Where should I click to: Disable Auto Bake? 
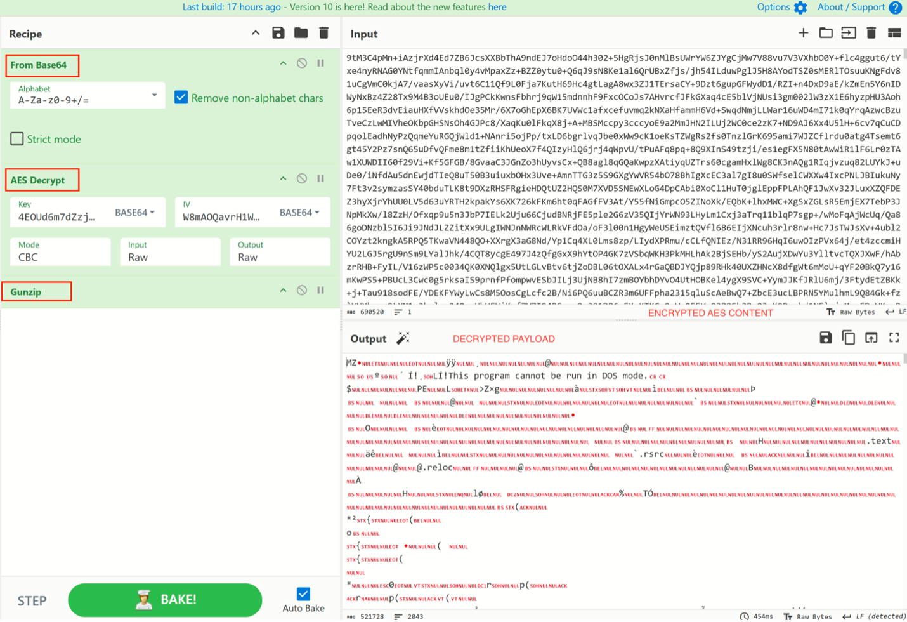[303, 595]
